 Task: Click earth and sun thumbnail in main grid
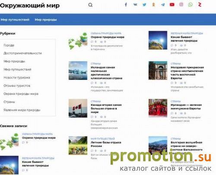(x=158, y=40)
